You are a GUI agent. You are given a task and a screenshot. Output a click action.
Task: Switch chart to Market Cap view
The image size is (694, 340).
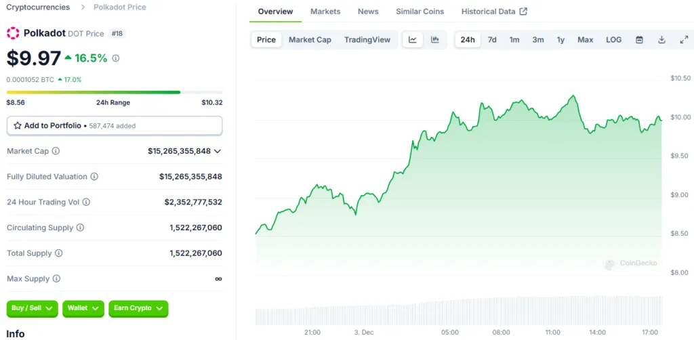point(310,40)
